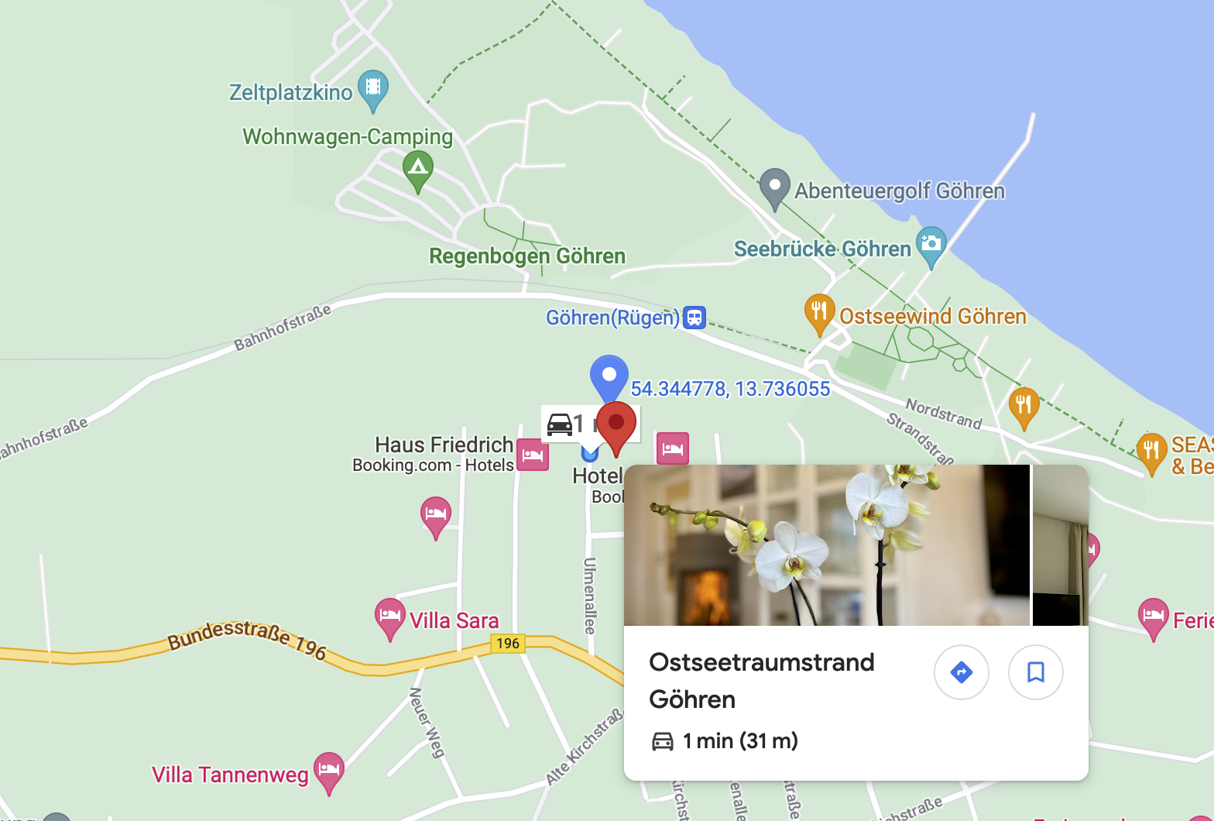Click the Regenbogen Göhren campsite label

tap(527, 256)
